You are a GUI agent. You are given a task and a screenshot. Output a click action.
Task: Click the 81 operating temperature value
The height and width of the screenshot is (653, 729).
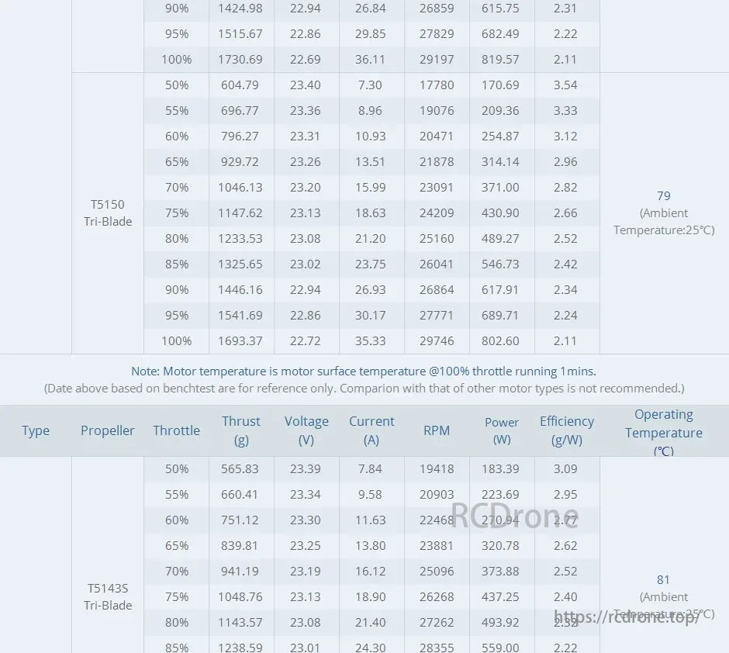[x=663, y=579]
